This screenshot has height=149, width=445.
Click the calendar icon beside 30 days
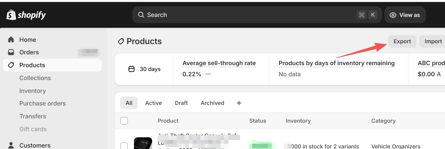[x=132, y=69]
